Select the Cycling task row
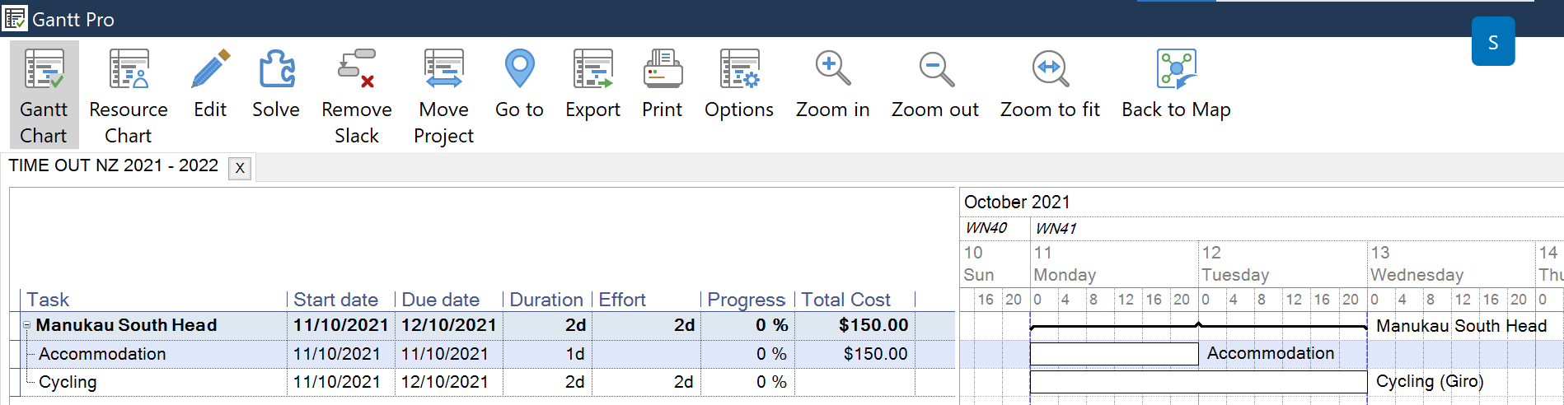This screenshot has width=1564, height=405. click(x=68, y=382)
